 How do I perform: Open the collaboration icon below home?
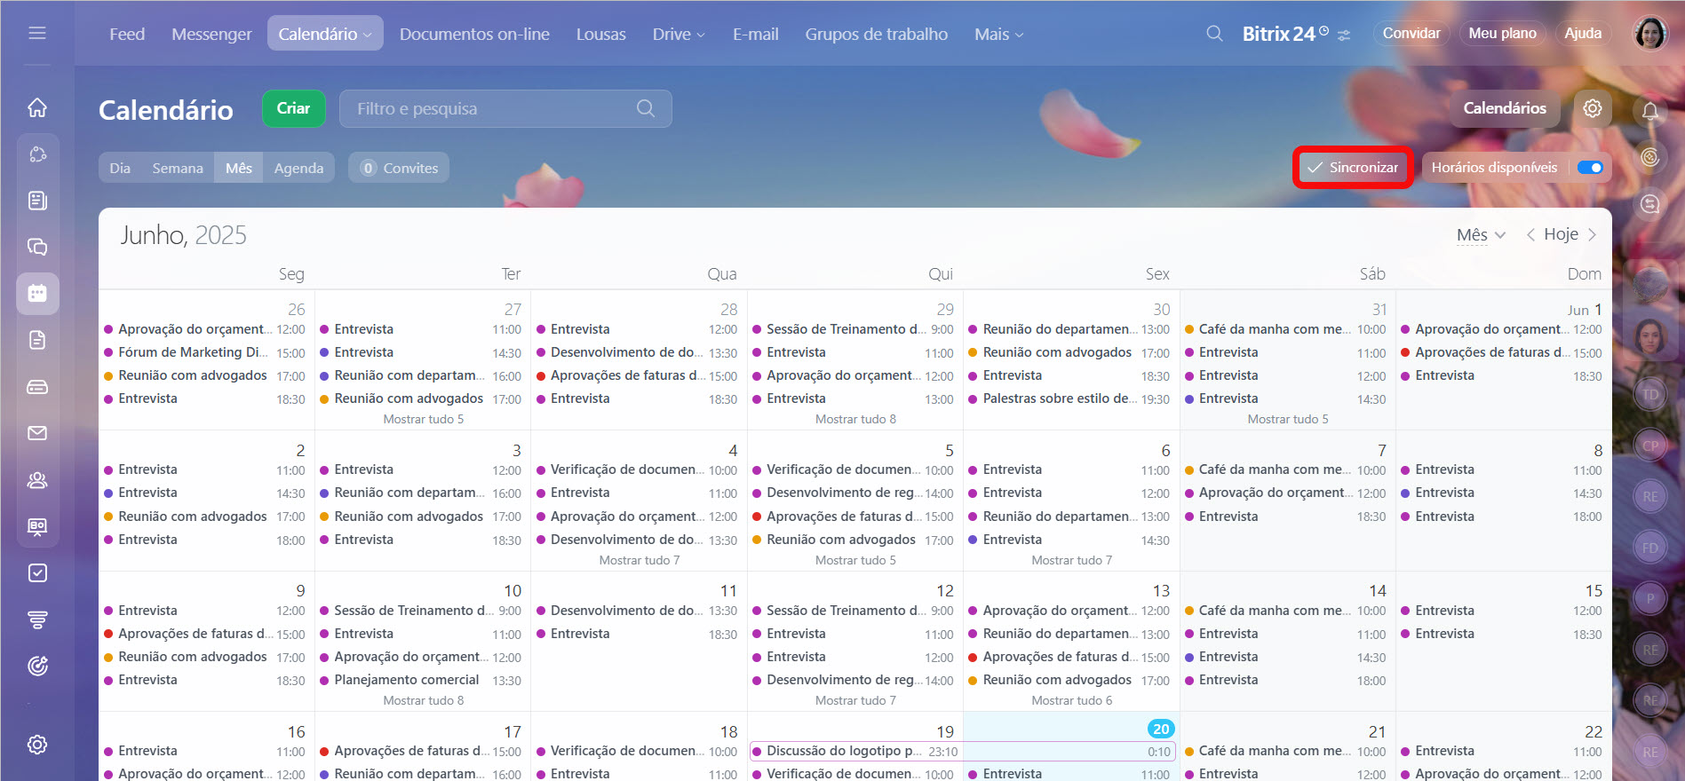click(x=37, y=154)
